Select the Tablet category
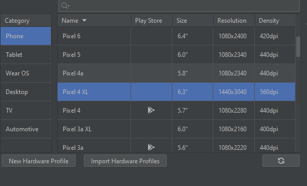The height and width of the screenshot is (186, 307). [x=26, y=55]
